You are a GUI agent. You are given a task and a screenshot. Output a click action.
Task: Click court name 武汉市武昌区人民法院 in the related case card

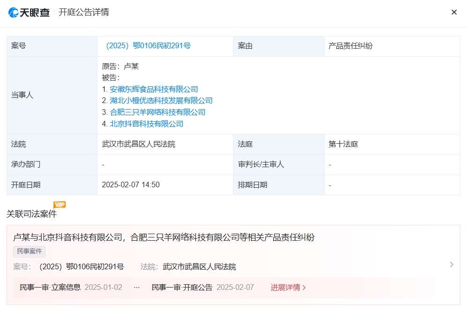(x=199, y=267)
